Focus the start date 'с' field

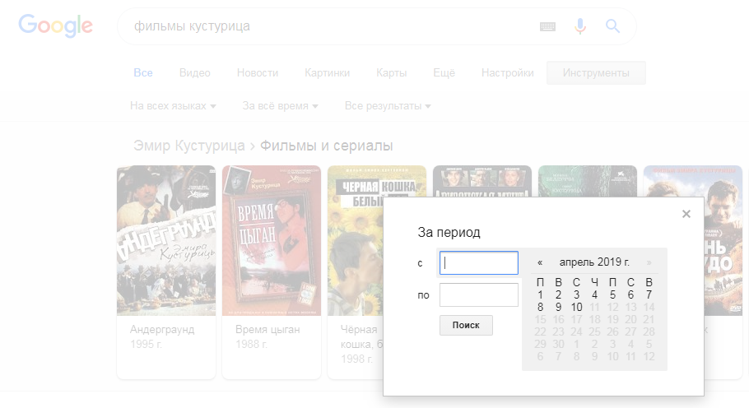(x=478, y=263)
